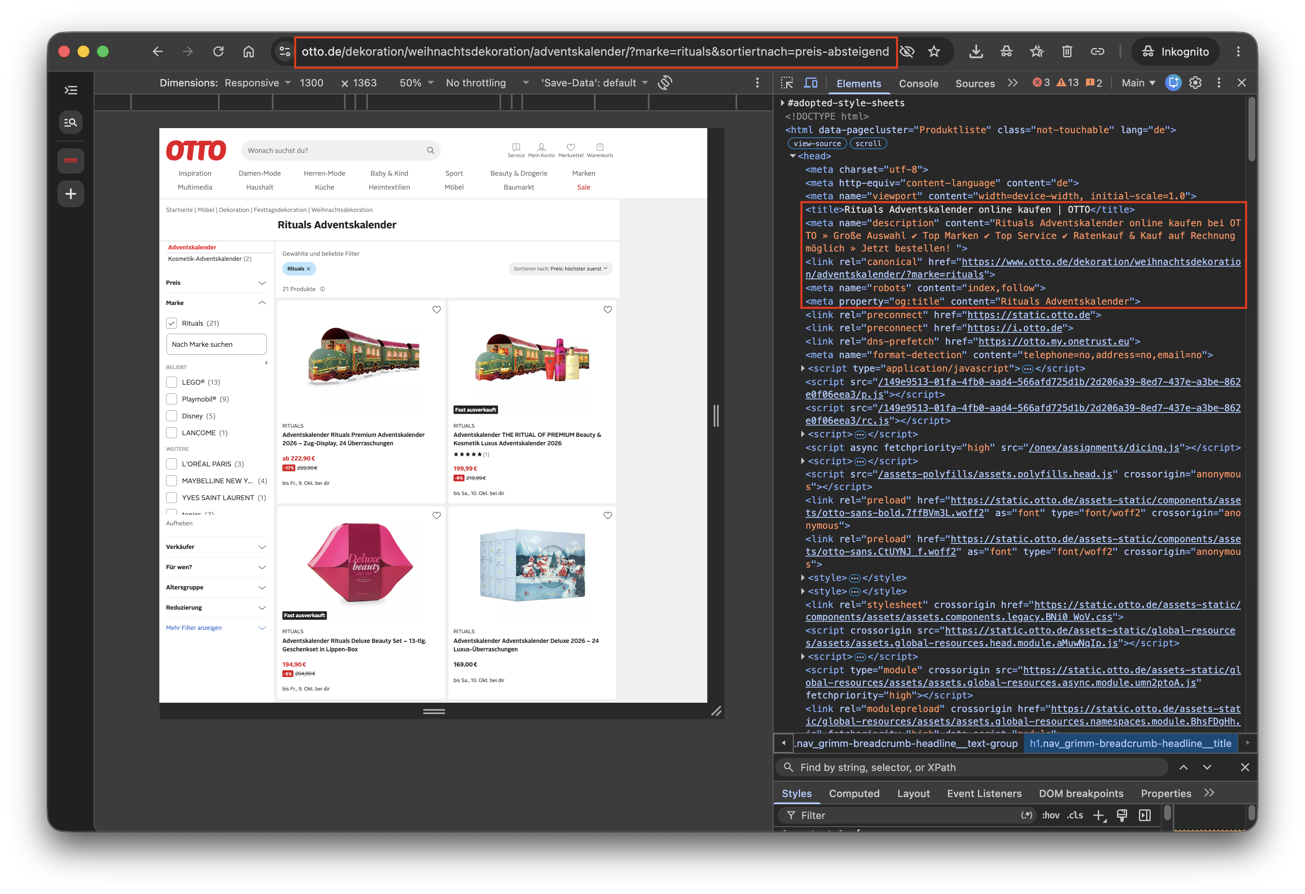Go to browser home icon

(x=249, y=52)
